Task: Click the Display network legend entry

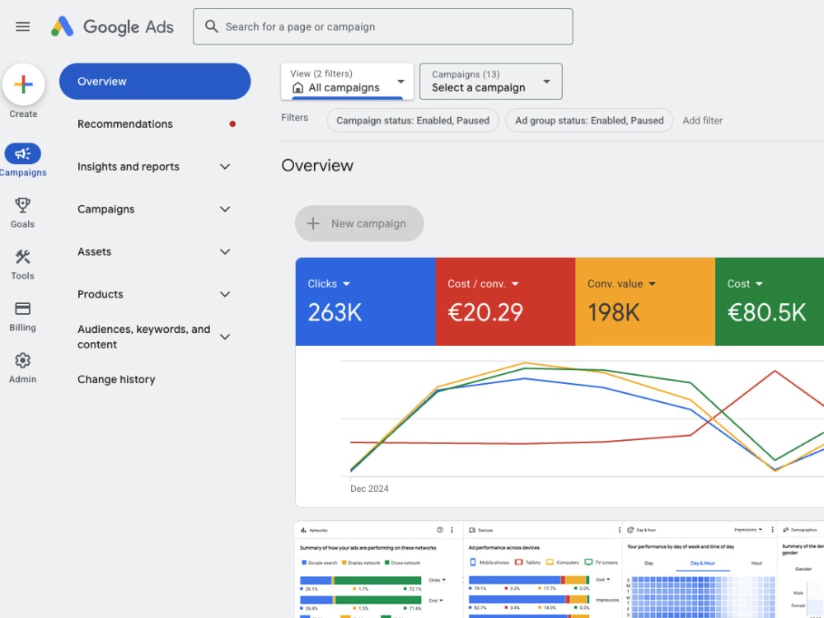Action: click(362, 563)
